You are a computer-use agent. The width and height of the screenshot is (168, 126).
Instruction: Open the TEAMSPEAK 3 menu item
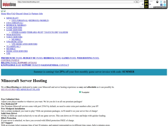click(13, 46)
